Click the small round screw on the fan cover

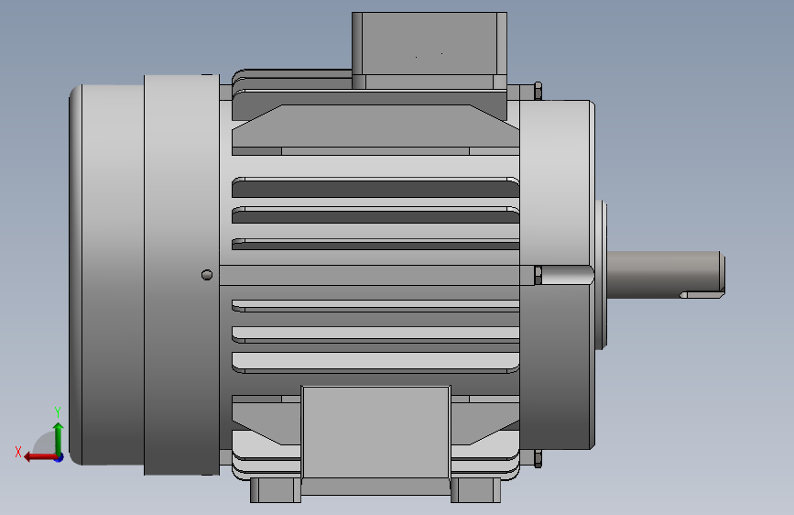click(x=207, y=275)
